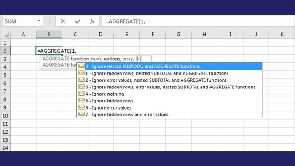
Task: Expand the Name Box dropdown arrow
Action: [39, 21]
